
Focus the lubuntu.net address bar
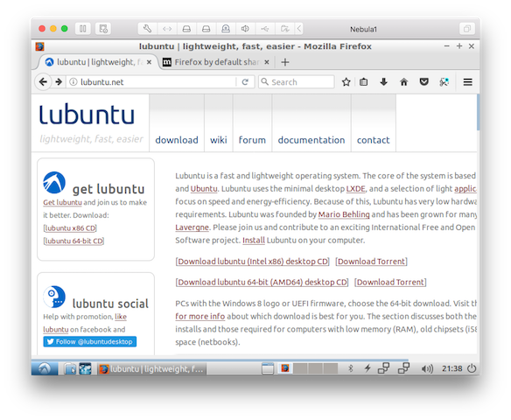tap(157, 81)
